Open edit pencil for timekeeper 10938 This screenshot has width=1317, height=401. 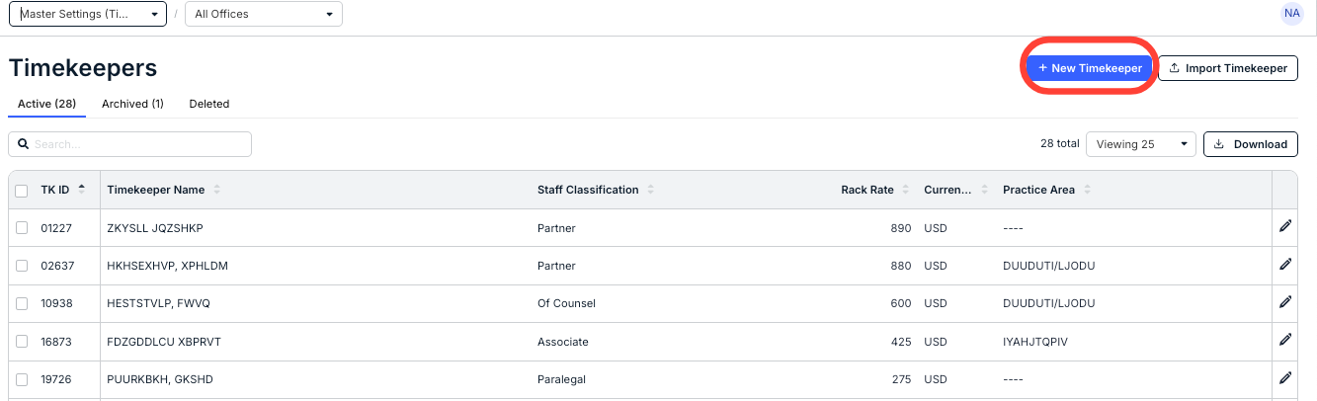pyautogui.click(x=1285, y=302)
